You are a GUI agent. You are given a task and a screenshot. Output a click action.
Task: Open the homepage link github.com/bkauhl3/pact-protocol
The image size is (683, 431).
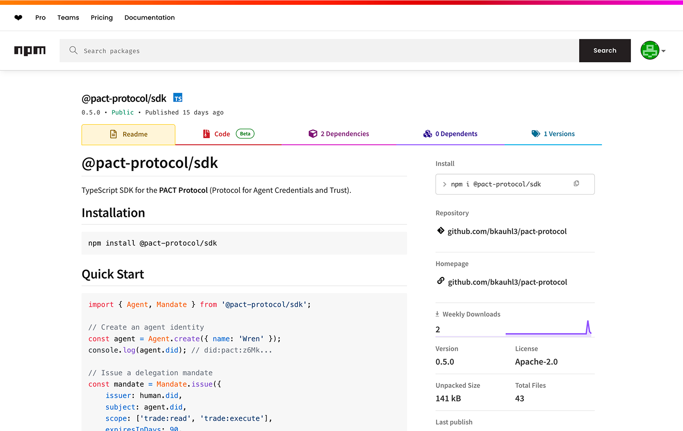click(508, 282)
